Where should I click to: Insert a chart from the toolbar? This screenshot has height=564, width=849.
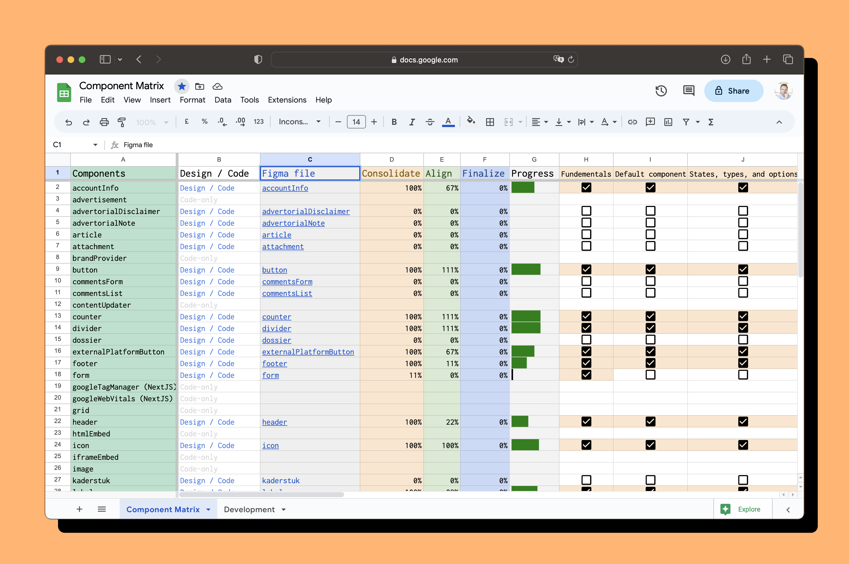pos(668,122)
